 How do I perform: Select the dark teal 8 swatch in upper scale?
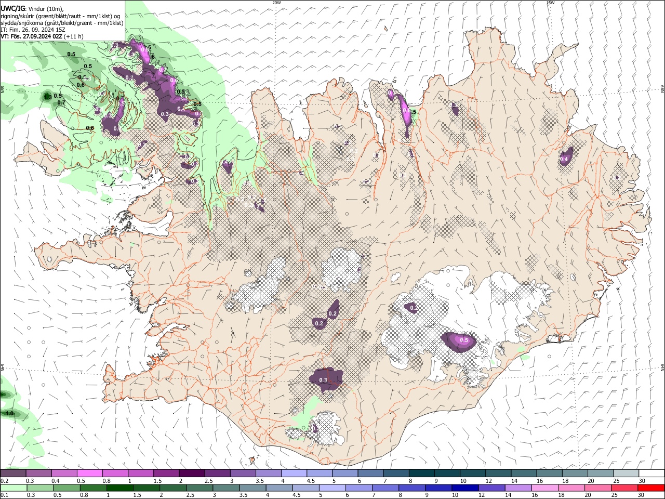point(421,473)
